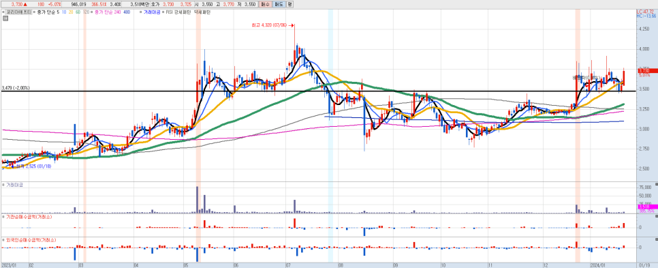
Task: Click the 01/19 date at axis right end
Action: pos(645,265)
